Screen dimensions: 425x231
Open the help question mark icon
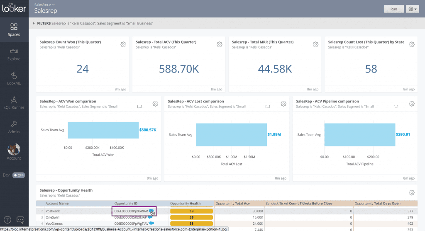pos(7,220)
